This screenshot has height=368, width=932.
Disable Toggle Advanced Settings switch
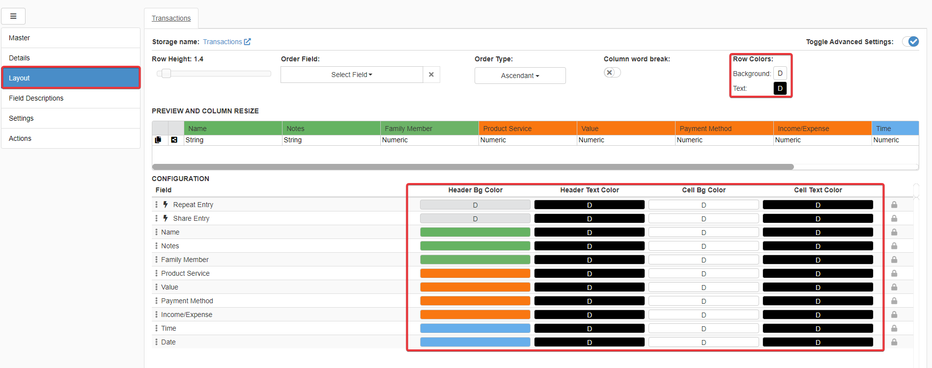pos(910,42)
